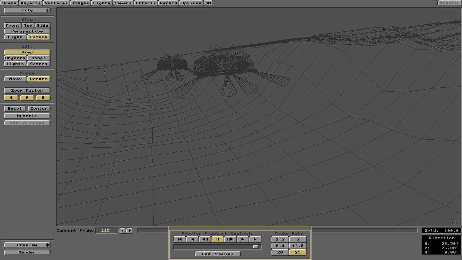Switch to the Modeler

pos(449,3)
